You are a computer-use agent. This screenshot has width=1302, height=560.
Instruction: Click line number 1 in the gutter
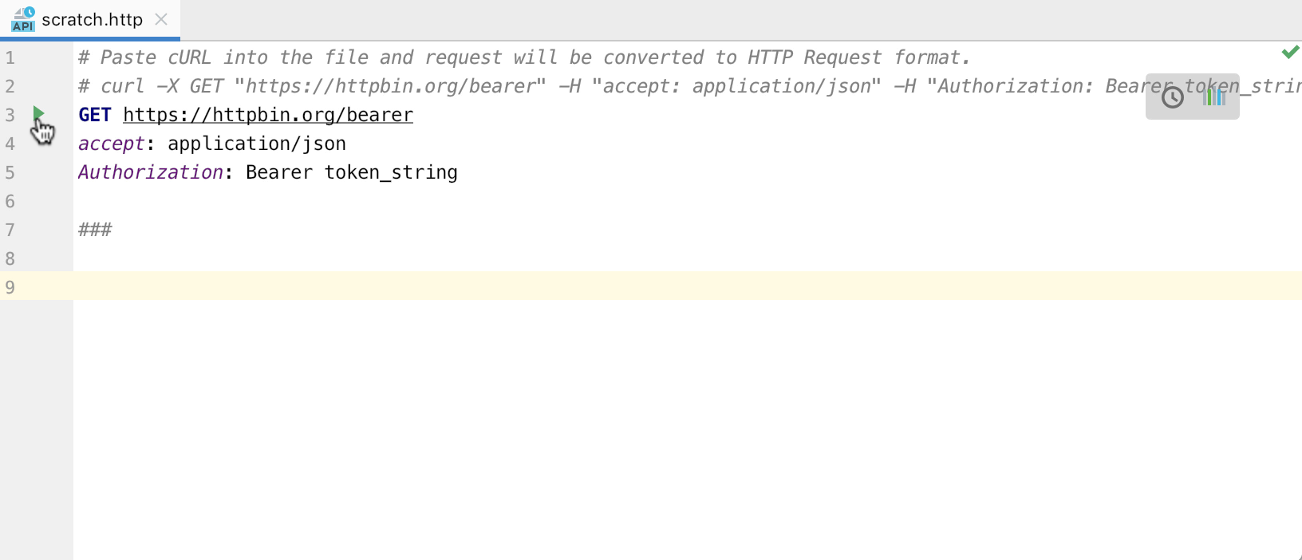[10, 57]
